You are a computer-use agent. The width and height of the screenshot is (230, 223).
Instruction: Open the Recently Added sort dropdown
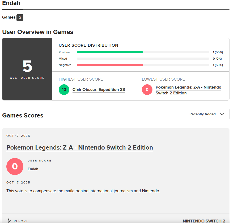[x=207, y=114]
